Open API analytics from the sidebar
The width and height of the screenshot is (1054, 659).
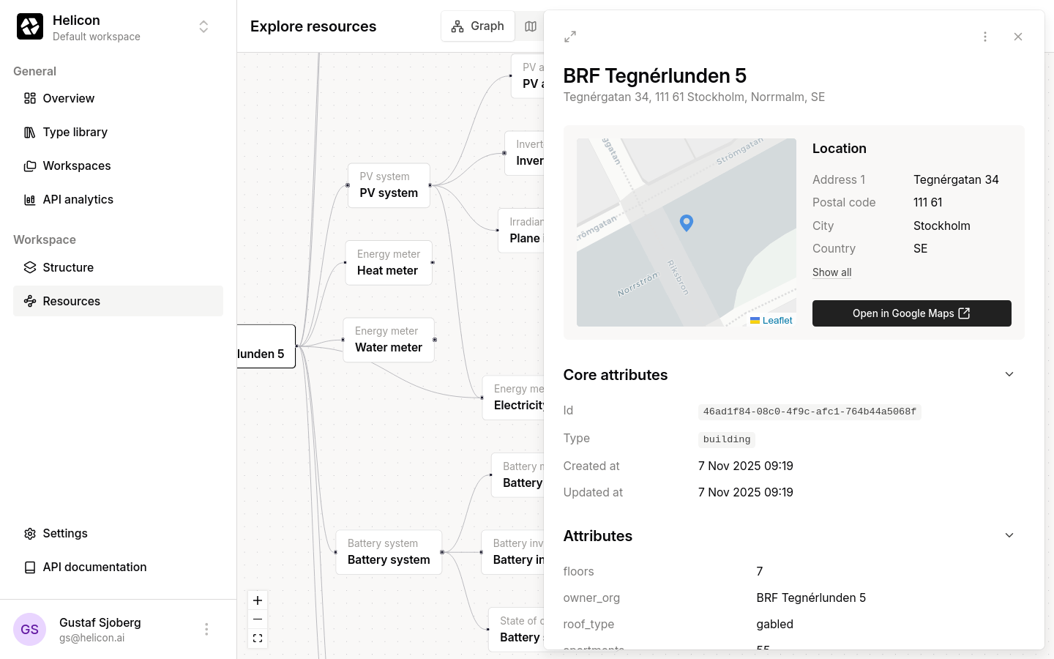point(78,199)
